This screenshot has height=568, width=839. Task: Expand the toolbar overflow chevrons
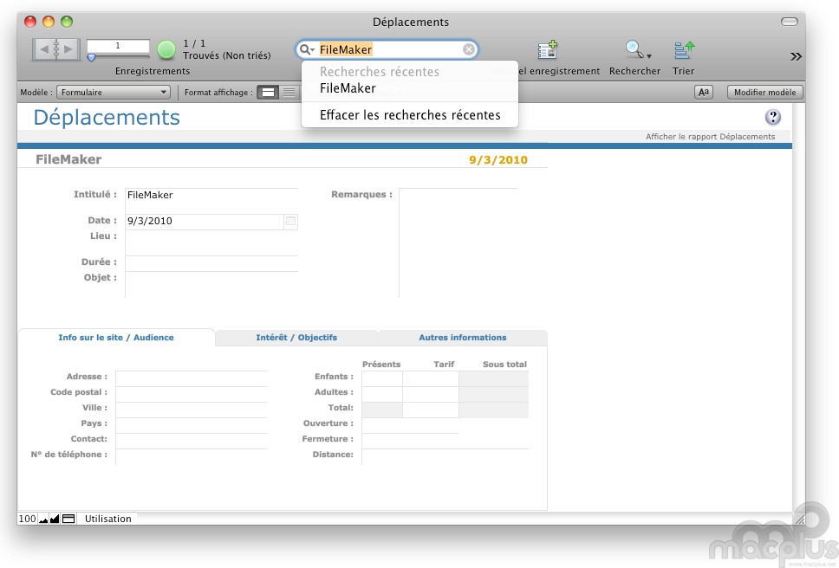click(x=796, y=56)
